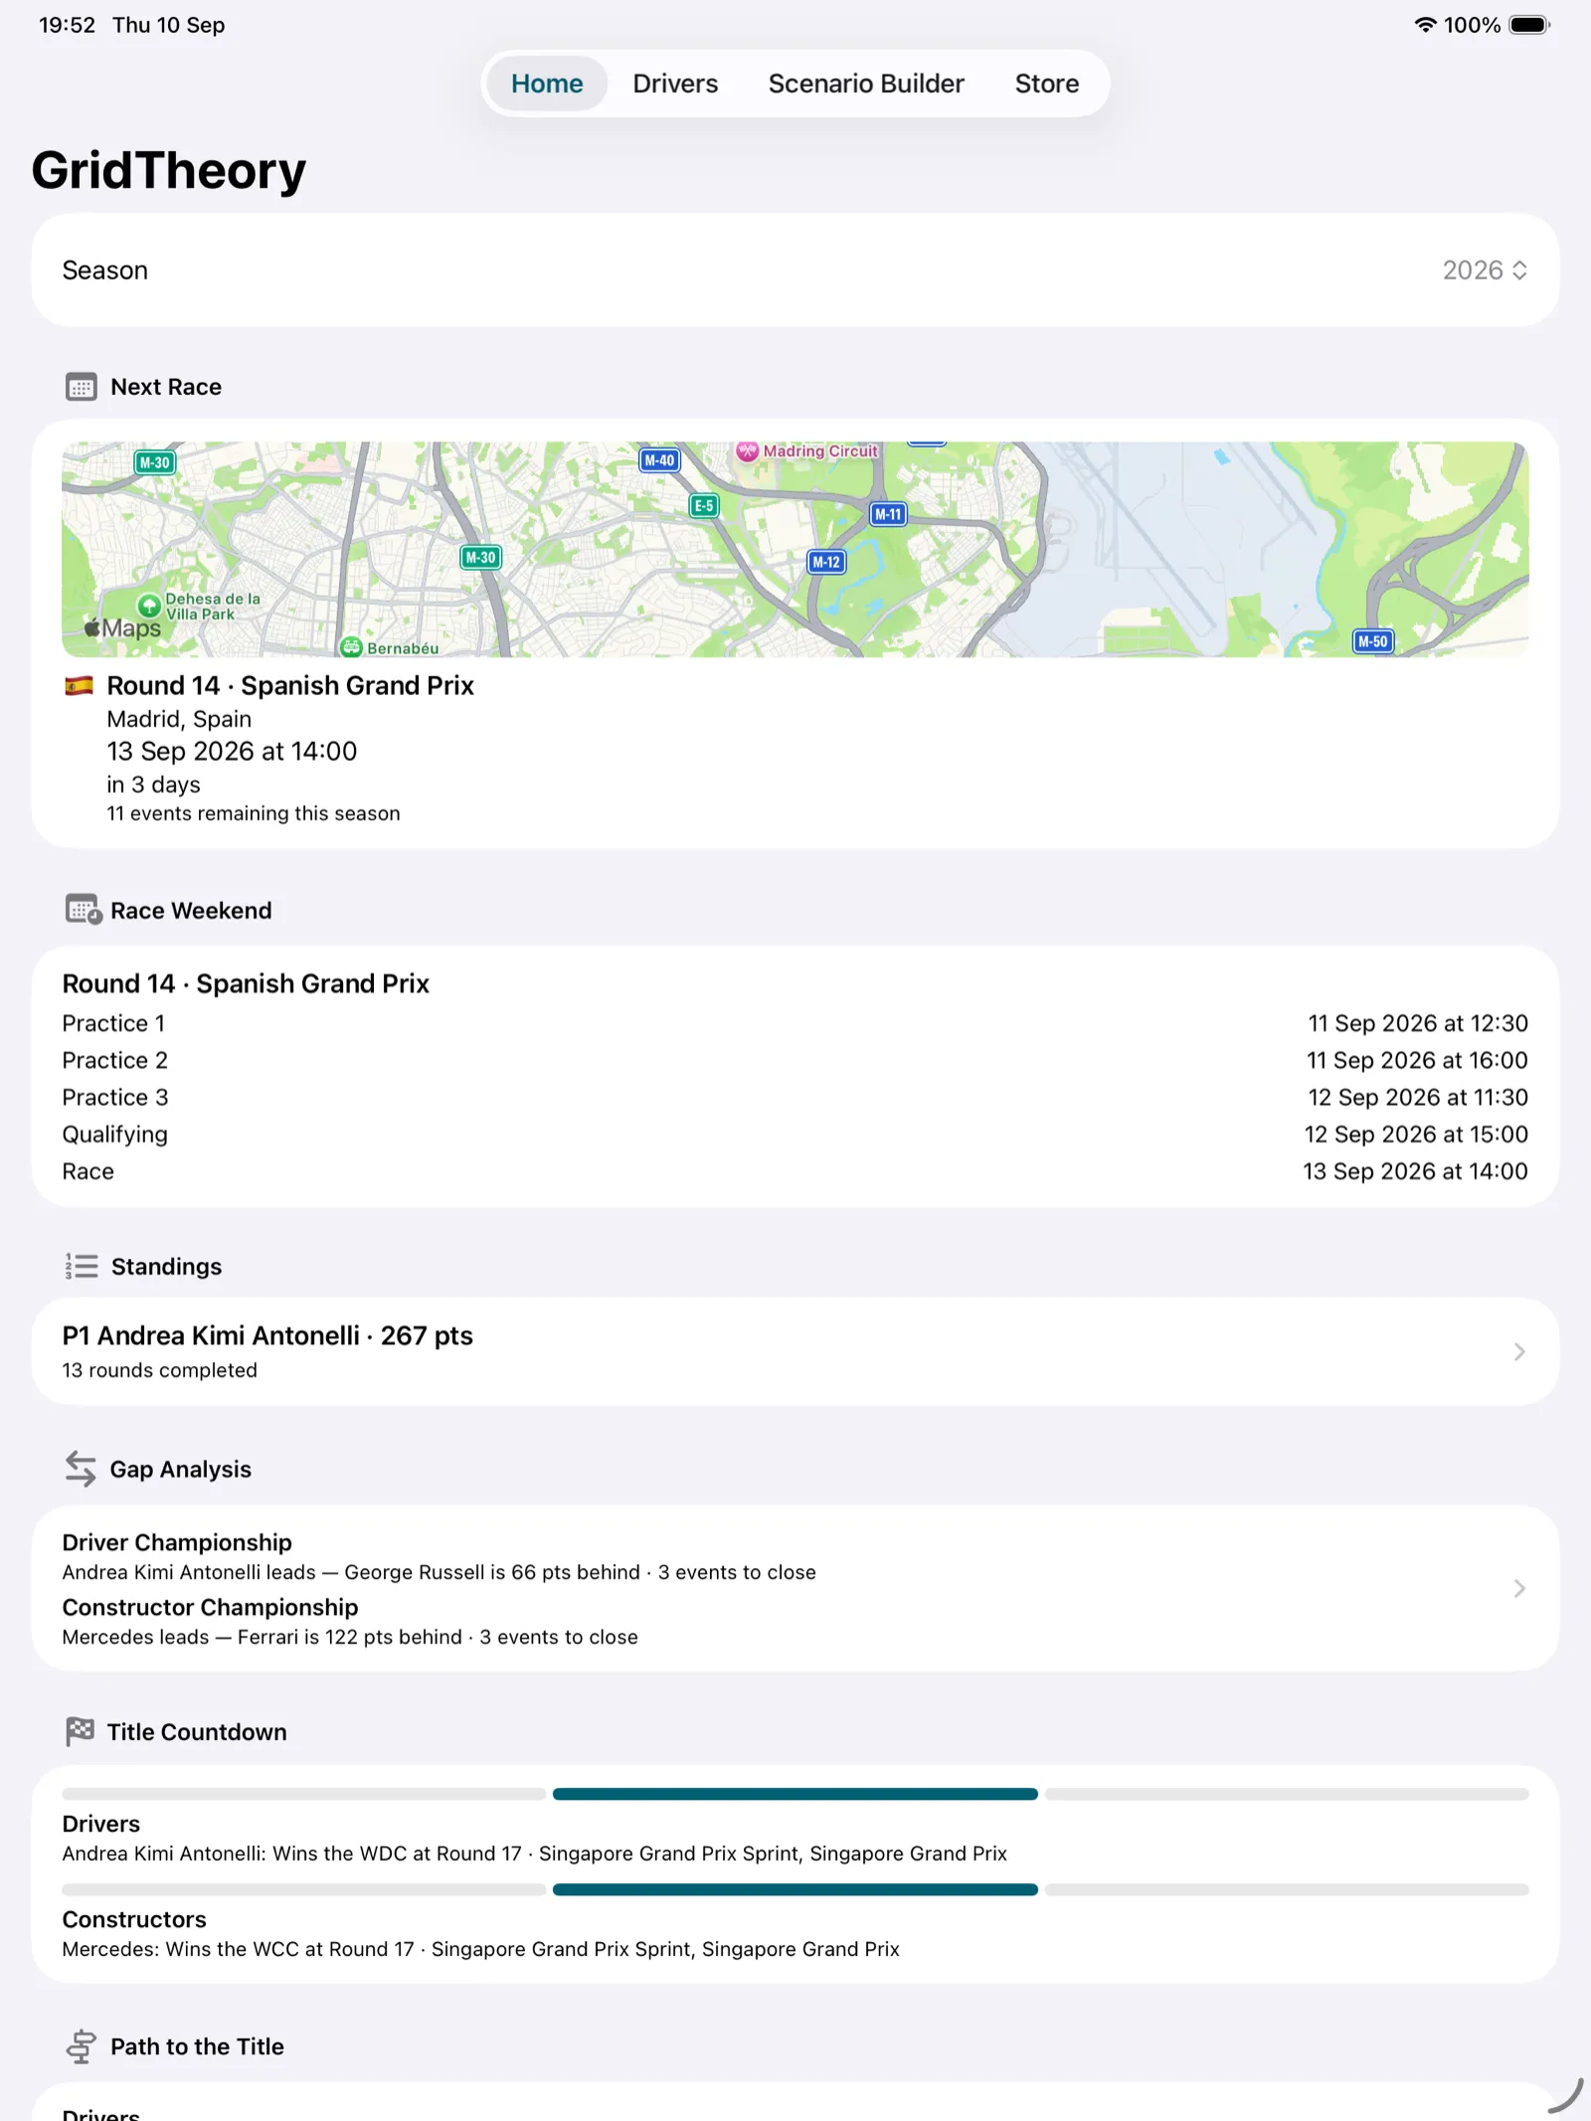Tap '11 events remaining this season'
The image size is (1591, 2121).
pos(254,813)
